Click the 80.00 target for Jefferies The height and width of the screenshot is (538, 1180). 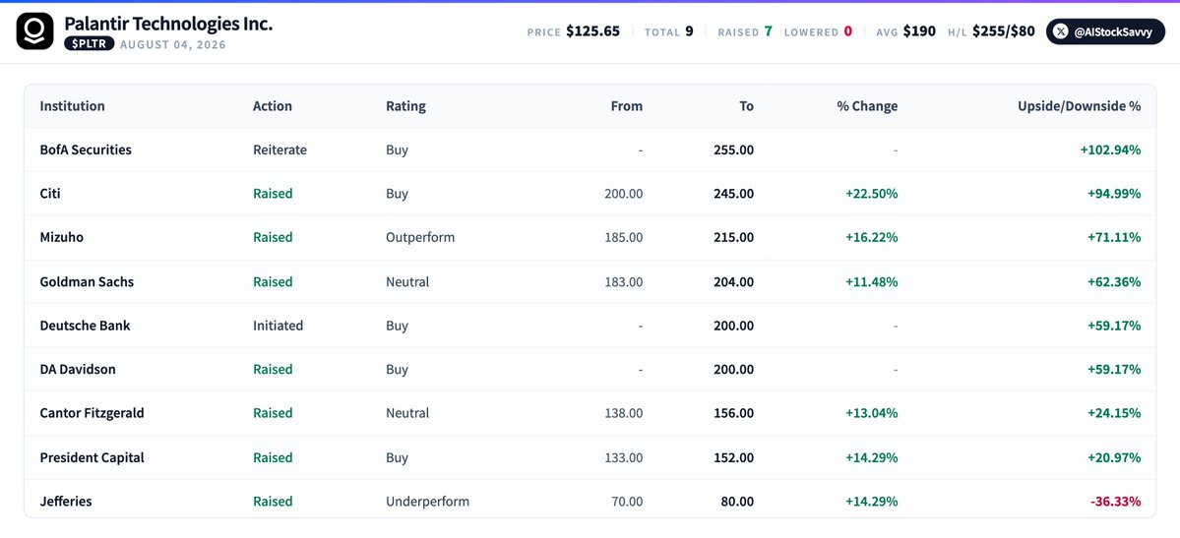tap(737, 501)
